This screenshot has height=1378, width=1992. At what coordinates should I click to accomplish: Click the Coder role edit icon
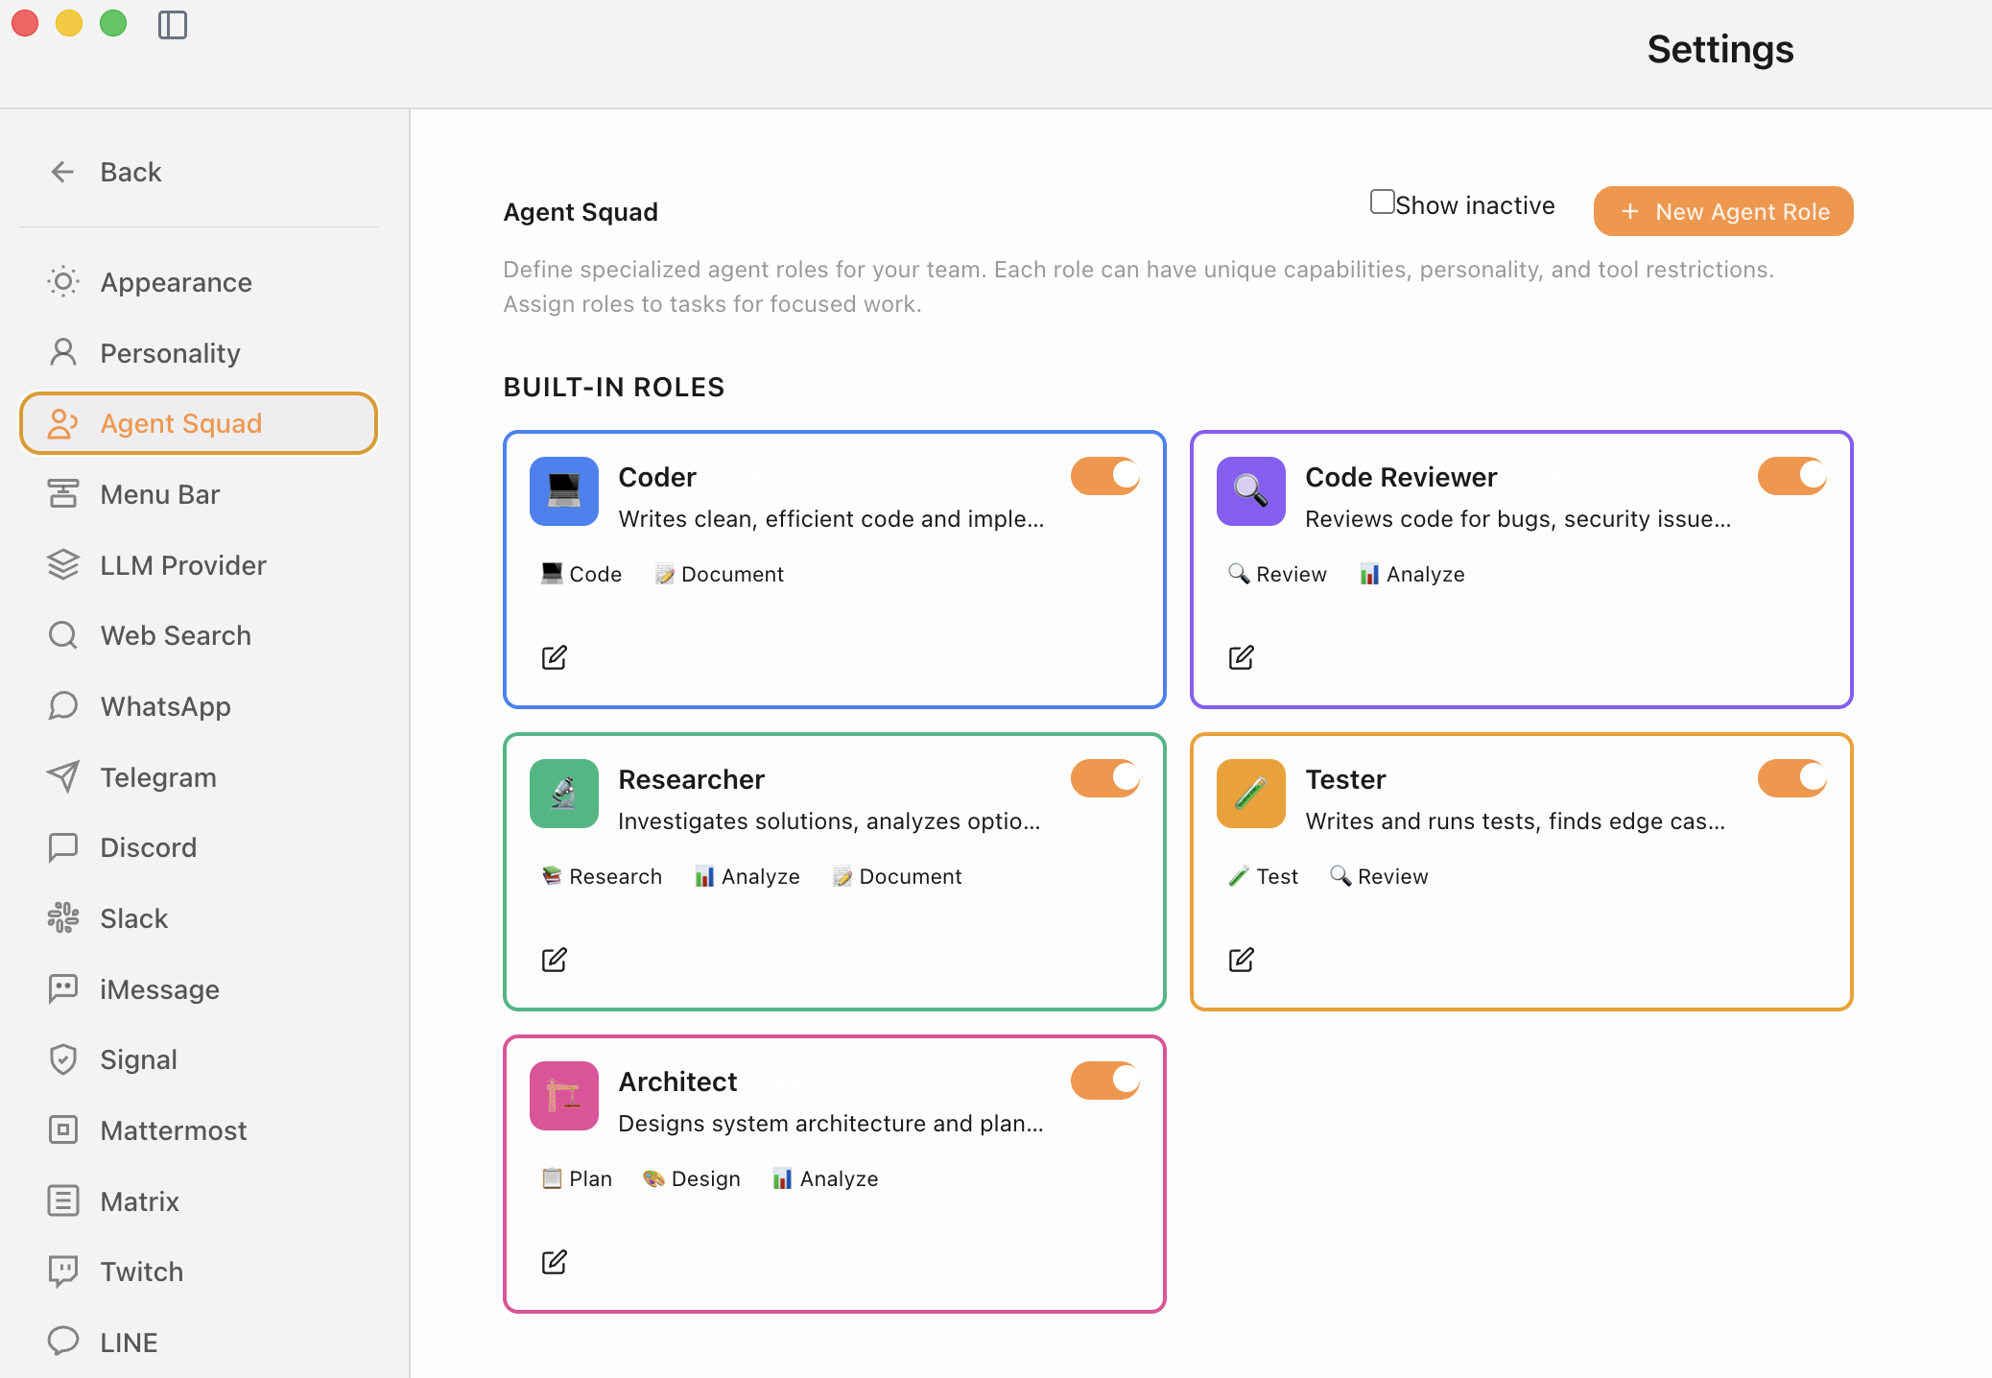[x=555, y=657]
